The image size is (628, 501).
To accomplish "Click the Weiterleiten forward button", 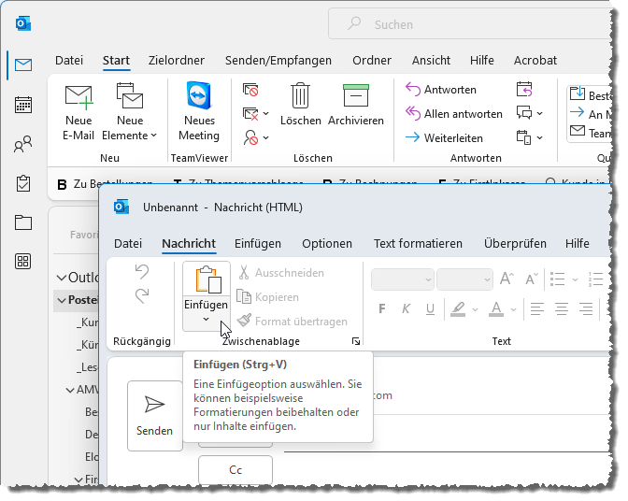I will coord(444,138).
